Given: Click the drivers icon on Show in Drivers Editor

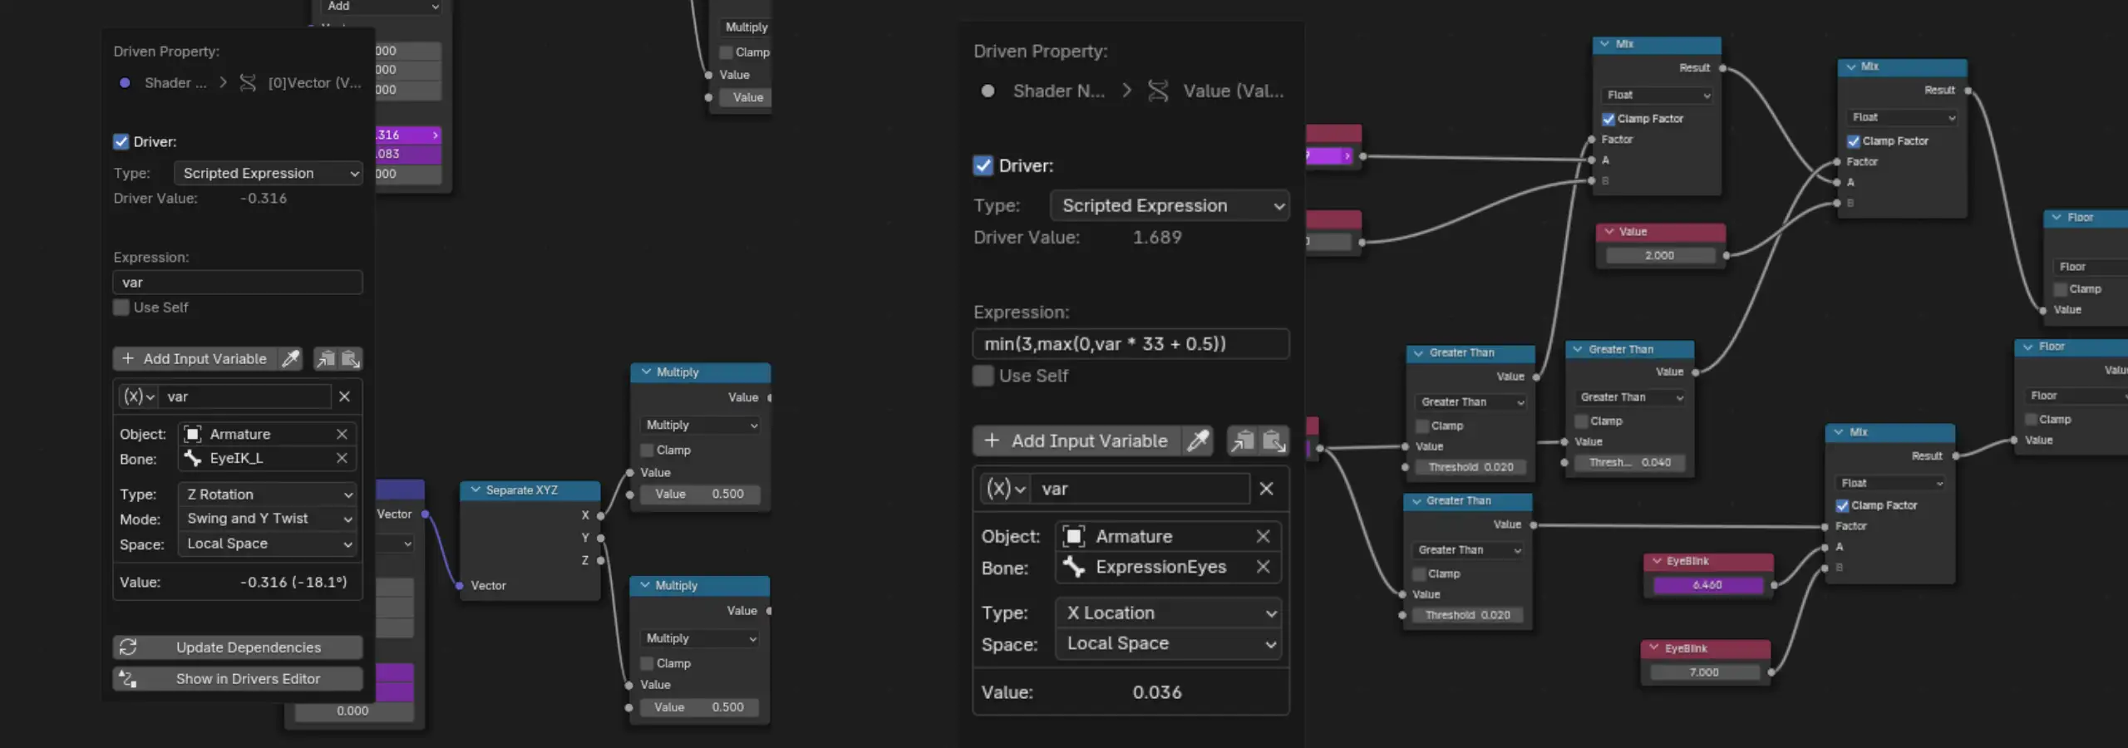Looking at the screenshot, I should pyautogui.click(x=128, y=678).
